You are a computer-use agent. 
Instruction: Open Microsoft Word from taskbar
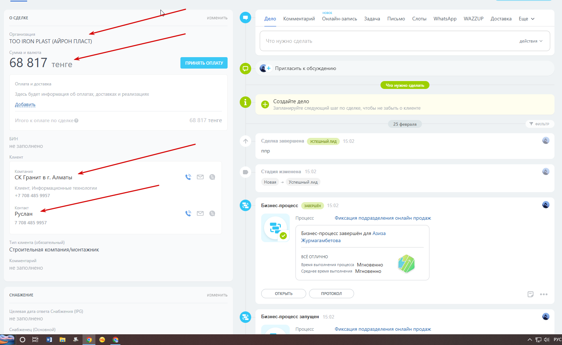pyautogui.click(x=49, y=340)
